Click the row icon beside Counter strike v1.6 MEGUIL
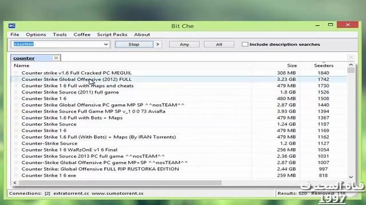The width and height of the screenshot is (366, 205). coord(16,73)
